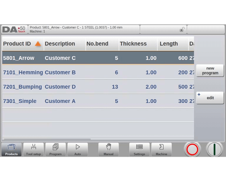
Task: Open the Settings screen
Action: point(139,150)
